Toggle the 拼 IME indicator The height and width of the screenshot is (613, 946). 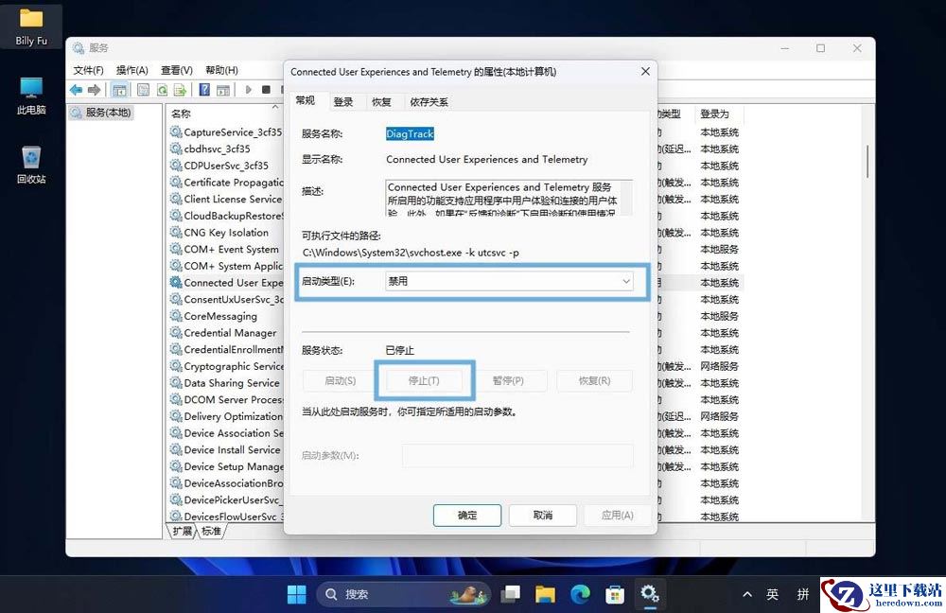tap(803, 594)
